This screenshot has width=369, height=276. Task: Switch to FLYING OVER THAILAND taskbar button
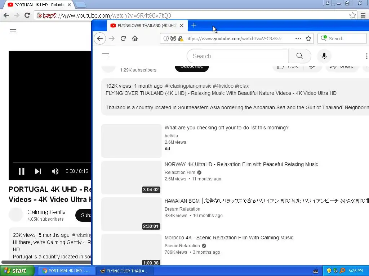(x=125, y=271)
